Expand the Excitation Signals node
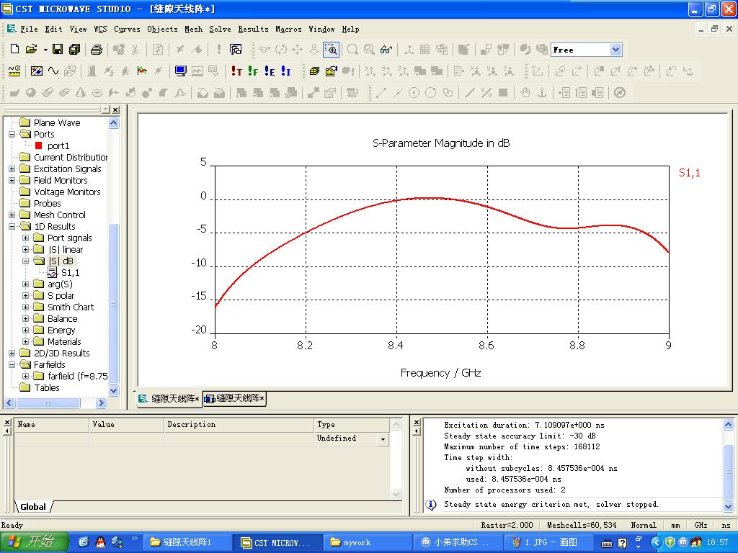Viewport: 738px width, 553px height. pos(12,168)
